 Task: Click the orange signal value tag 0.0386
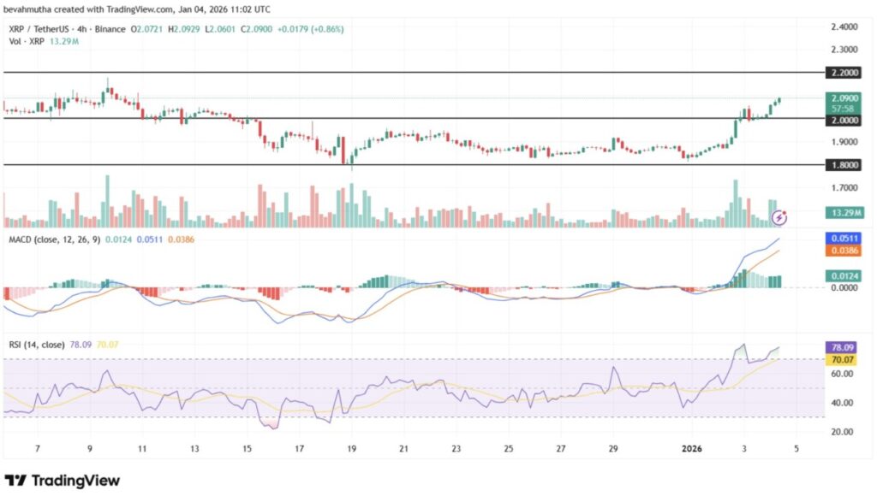[844, 251]
